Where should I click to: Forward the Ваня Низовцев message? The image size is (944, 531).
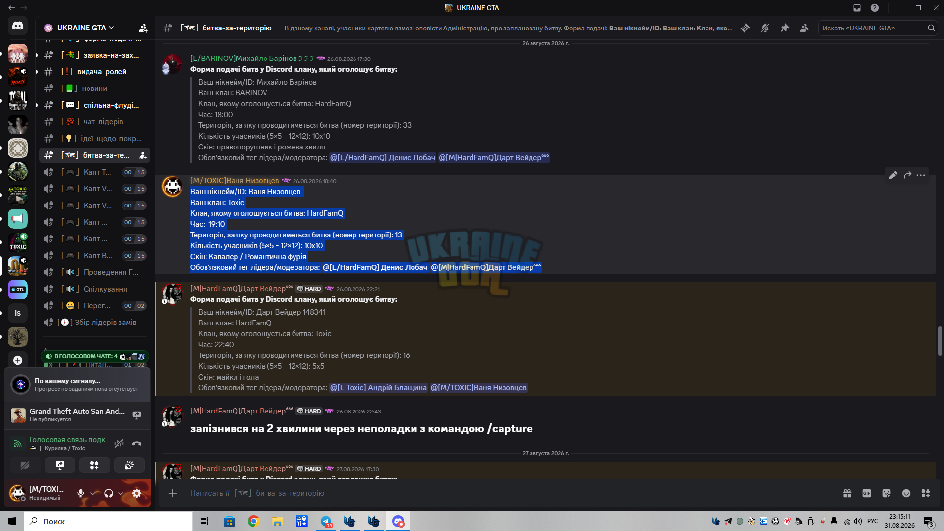pos(907,175)
